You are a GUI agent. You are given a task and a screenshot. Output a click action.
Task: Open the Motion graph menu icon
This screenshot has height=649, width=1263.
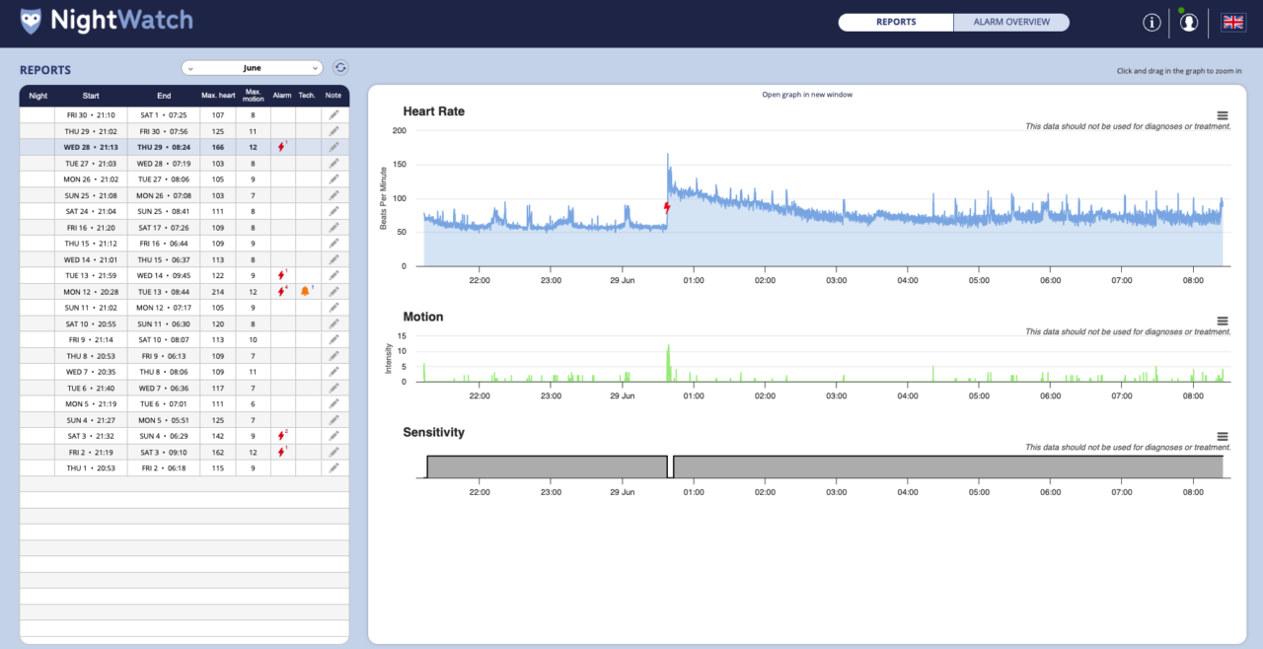1223,320
